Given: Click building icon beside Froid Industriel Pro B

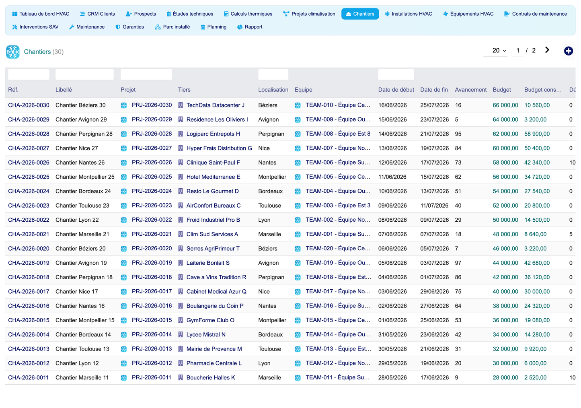Looking at the screenshot, I should tap(181, 220).
